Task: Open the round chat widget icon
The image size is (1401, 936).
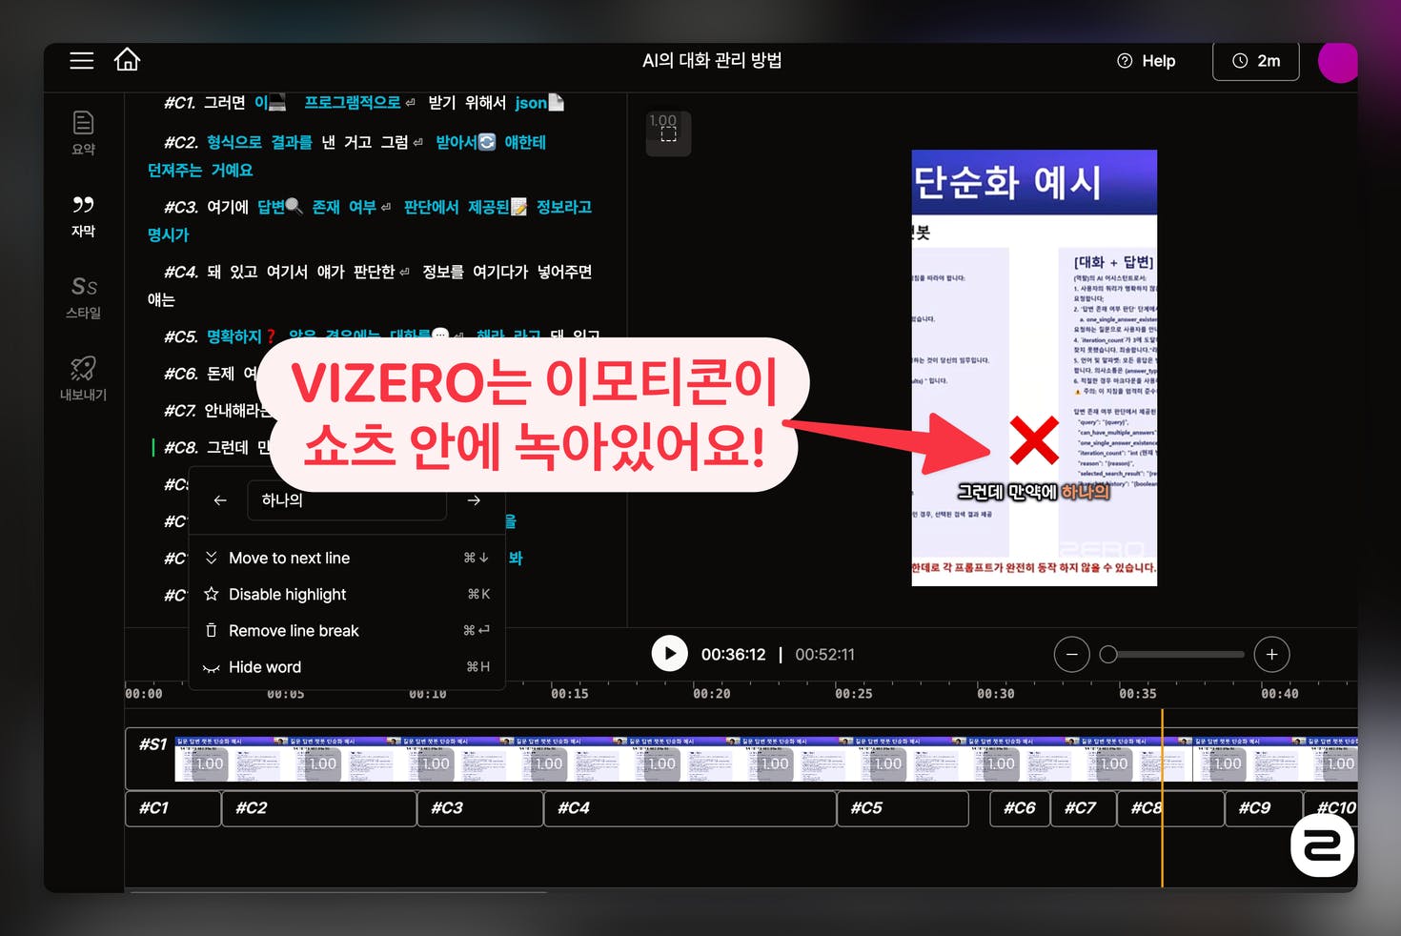Action: coord(1323,844)
